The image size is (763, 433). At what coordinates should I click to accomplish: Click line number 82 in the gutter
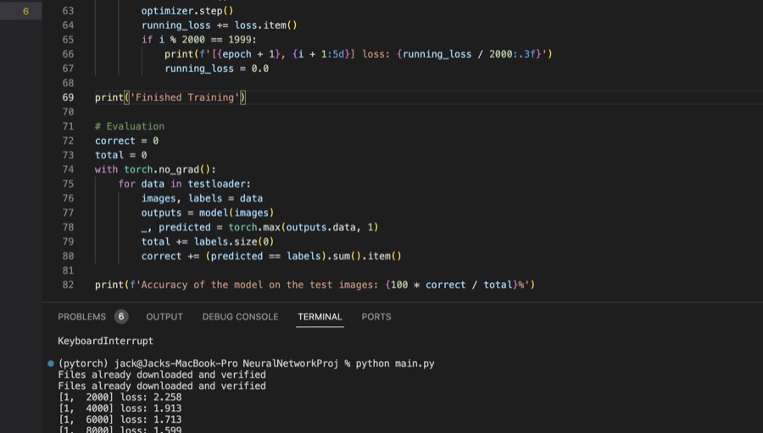click(x=68, y=285)
